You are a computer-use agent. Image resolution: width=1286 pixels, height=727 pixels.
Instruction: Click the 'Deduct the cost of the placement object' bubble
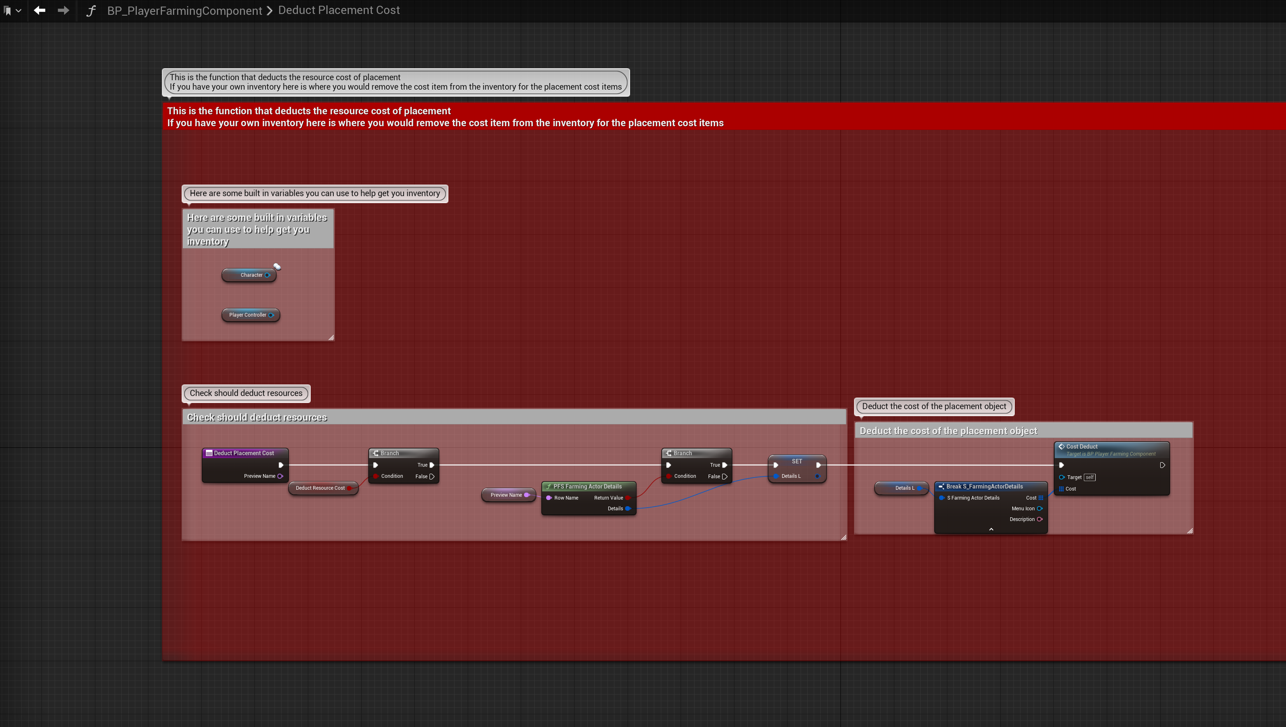933,406
